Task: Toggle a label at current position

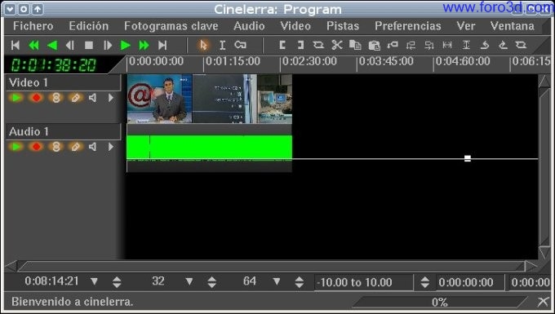Action: (x=393, y=45)
